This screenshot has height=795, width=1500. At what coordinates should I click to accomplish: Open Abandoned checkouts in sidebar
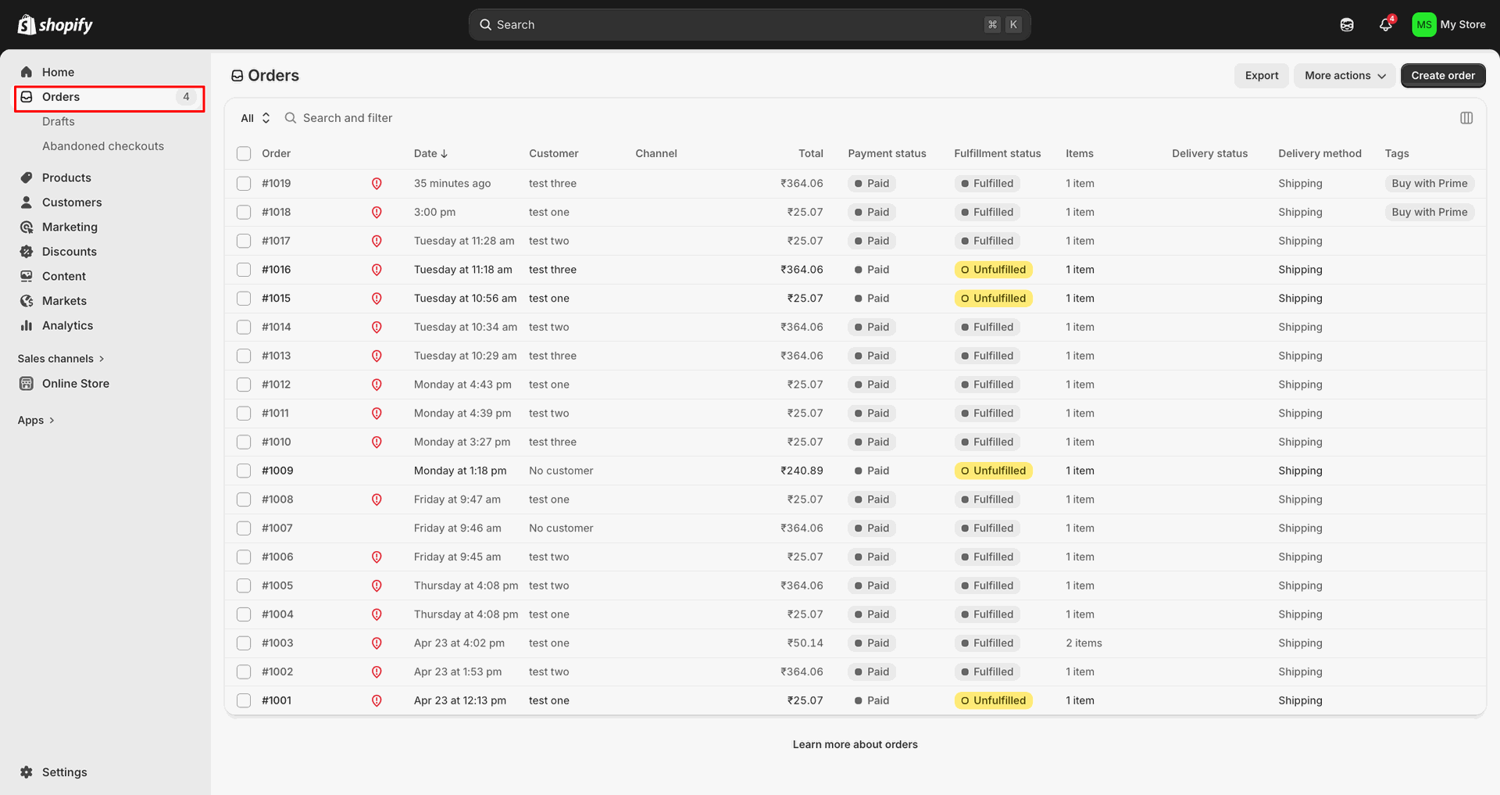pos(103,146)
